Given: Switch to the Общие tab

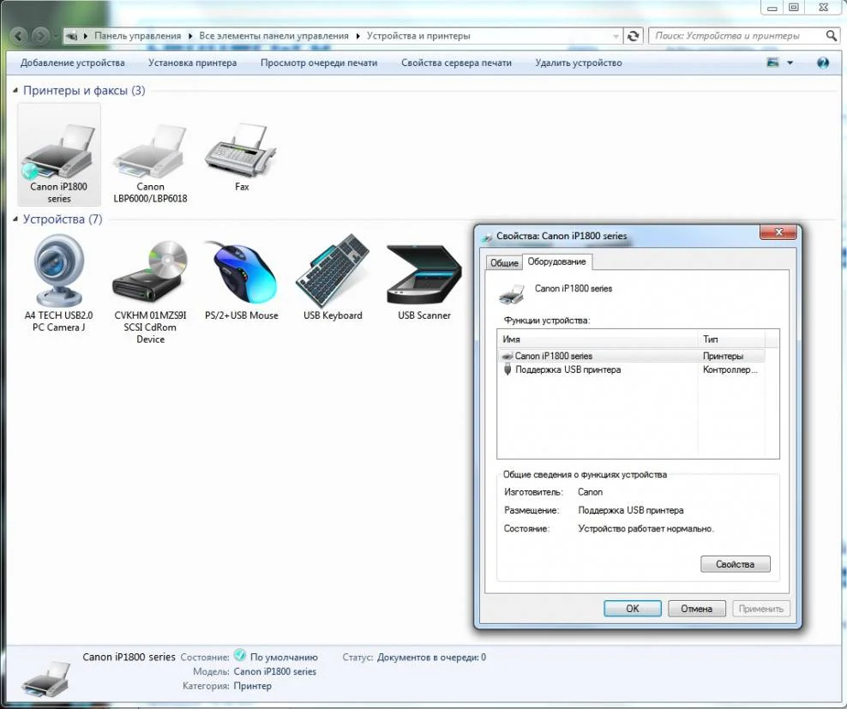Looking at the screenshot, I should [x=504, y=262].
